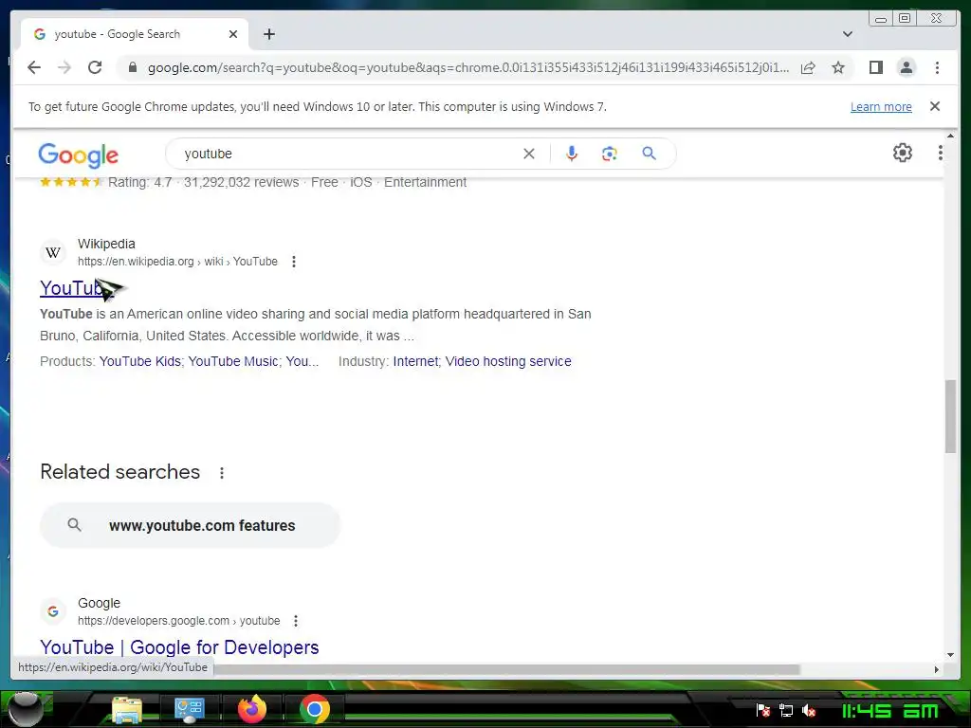Open the Action Center flag icon

(x=763, y=711)
